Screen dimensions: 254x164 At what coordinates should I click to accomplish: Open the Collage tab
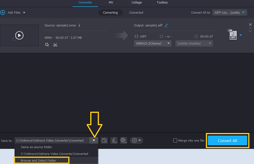[x=137, y=3]
